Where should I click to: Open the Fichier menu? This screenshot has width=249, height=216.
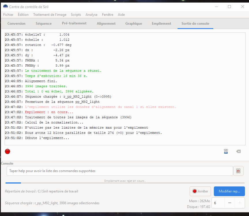coord(8,15)
